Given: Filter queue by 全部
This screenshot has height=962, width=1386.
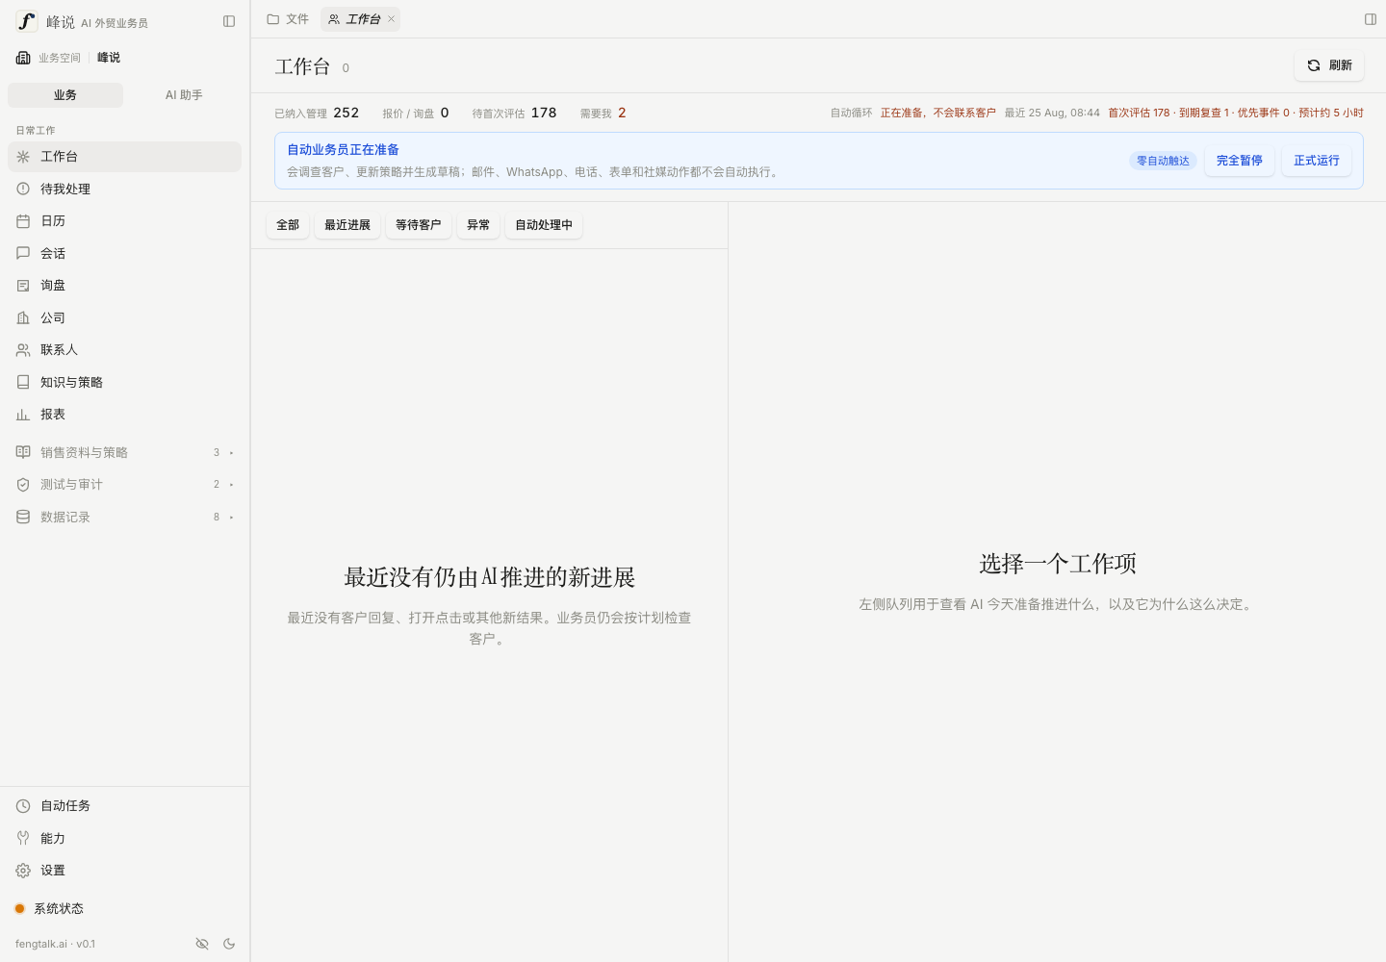Looking at the screenshot, I should pos(288,225).
